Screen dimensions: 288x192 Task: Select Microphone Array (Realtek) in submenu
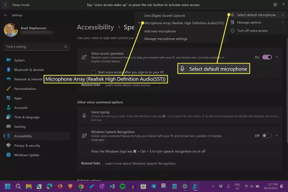[184, 23]
